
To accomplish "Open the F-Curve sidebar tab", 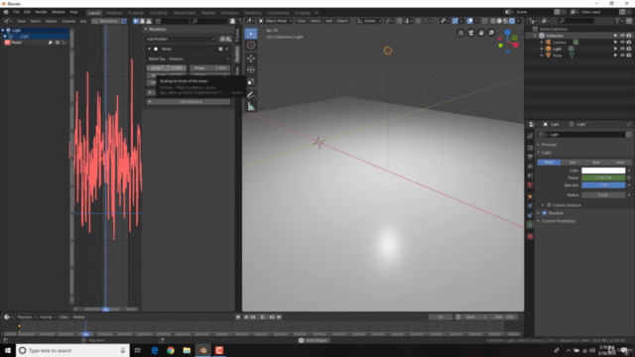I will [x=237, y=35].
